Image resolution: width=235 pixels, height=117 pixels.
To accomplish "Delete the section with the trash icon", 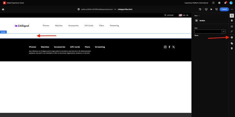I will coord(232,48).
